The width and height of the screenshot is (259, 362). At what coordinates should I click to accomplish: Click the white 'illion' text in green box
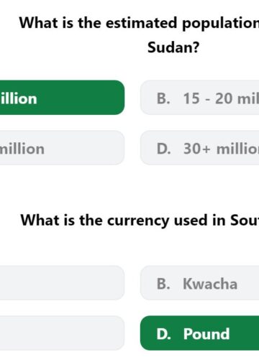19,98
